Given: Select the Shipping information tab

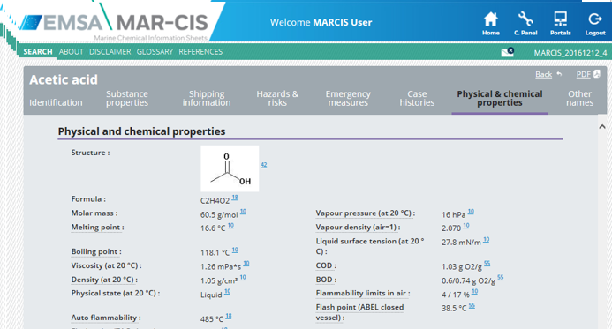Looking at the screenshot, I should click(207, 98).
